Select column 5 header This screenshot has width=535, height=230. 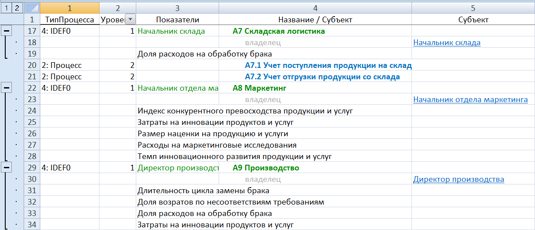coord(473,8)
